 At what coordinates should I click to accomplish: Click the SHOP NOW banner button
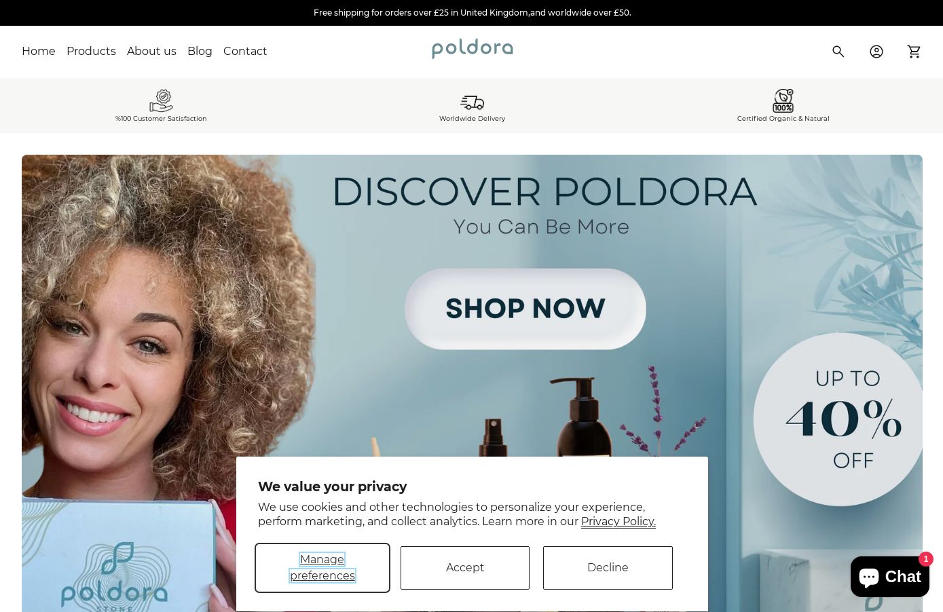click(x=525, y=309)
